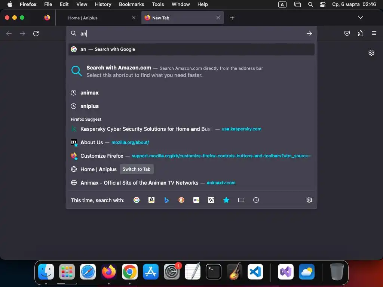Search history with the clock icon
Image resolution: width=383 pixels, height=287 pixels.
click(256, 200)
